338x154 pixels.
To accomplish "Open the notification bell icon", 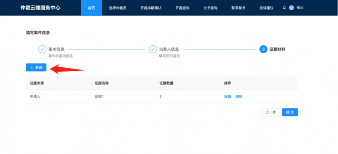I will 284,8.
